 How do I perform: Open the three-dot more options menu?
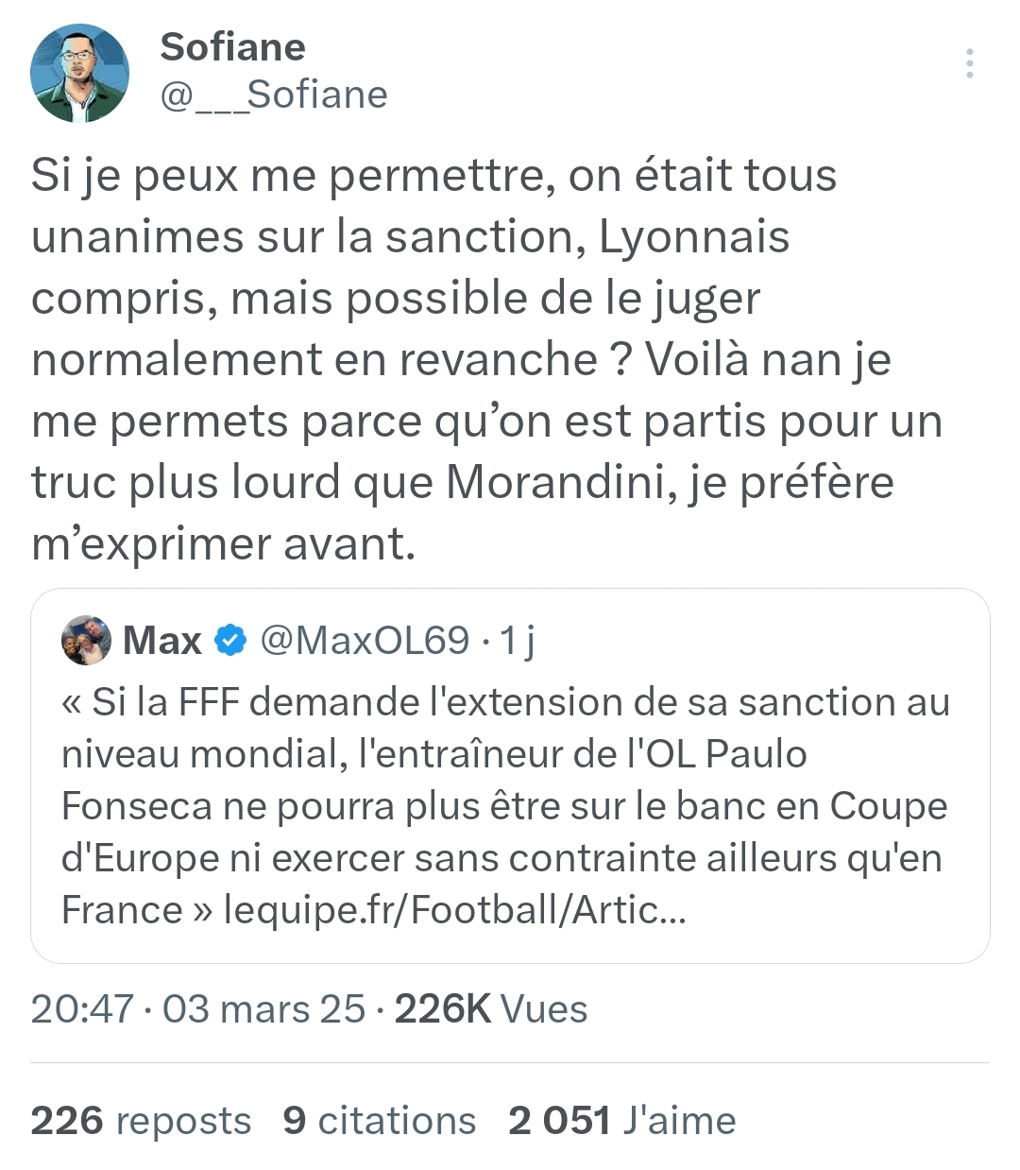969,63
